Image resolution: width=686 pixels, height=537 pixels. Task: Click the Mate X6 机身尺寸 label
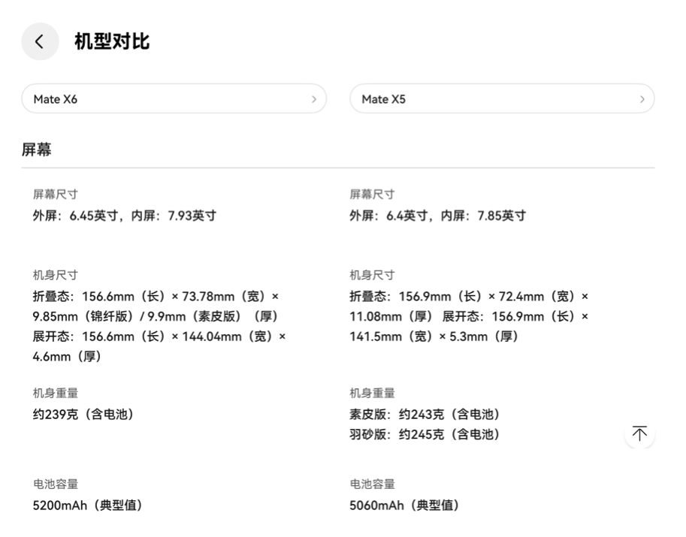55,275
